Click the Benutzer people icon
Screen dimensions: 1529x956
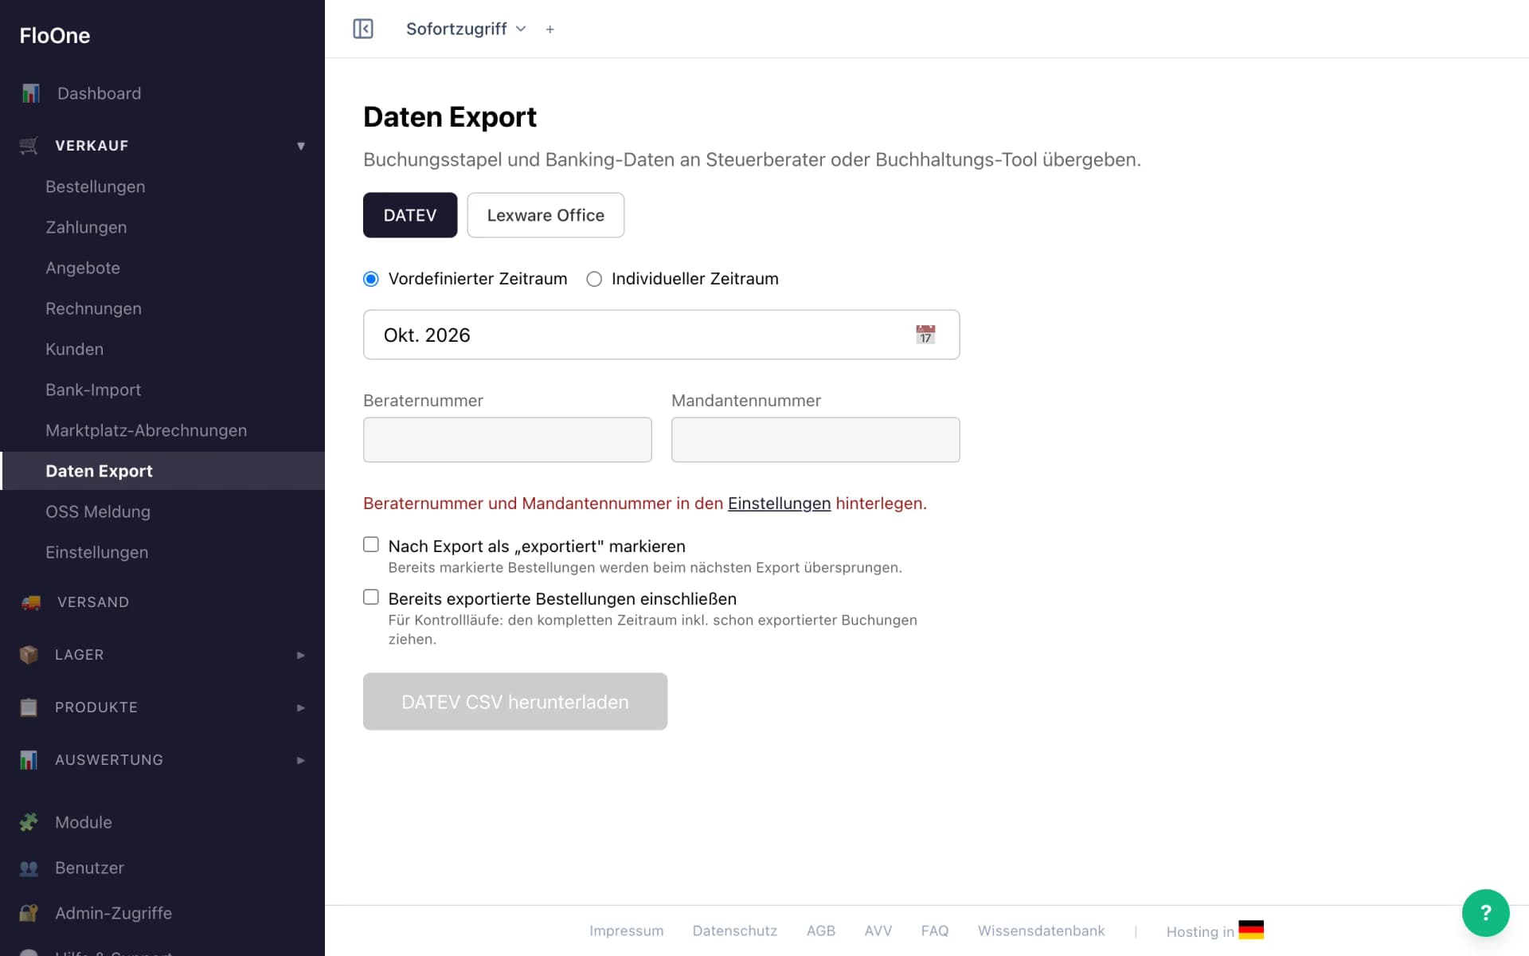click(x=29, y=868)
